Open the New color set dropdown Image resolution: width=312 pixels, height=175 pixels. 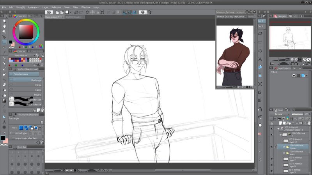click(22, 56)
